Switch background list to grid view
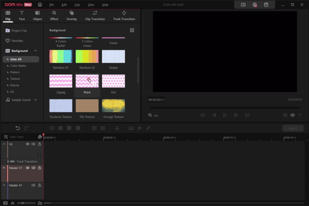The width and height of the screenshot is (309, 206). click(x=132, y=30)
